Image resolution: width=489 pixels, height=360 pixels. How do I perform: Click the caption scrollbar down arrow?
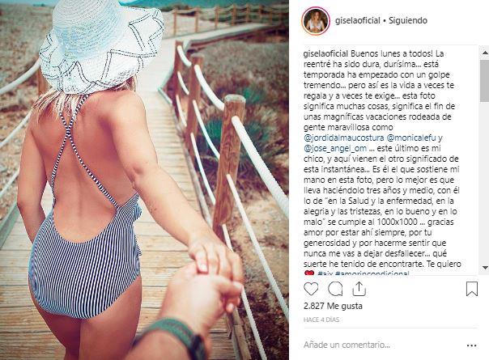[x=485, y=268]
